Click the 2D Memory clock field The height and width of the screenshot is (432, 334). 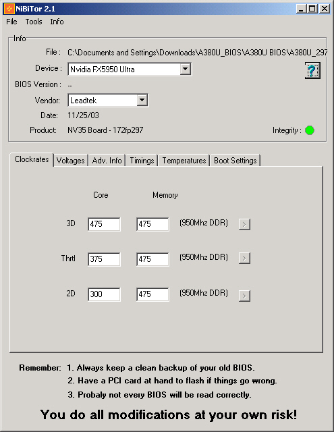click(x=152, y=294)
